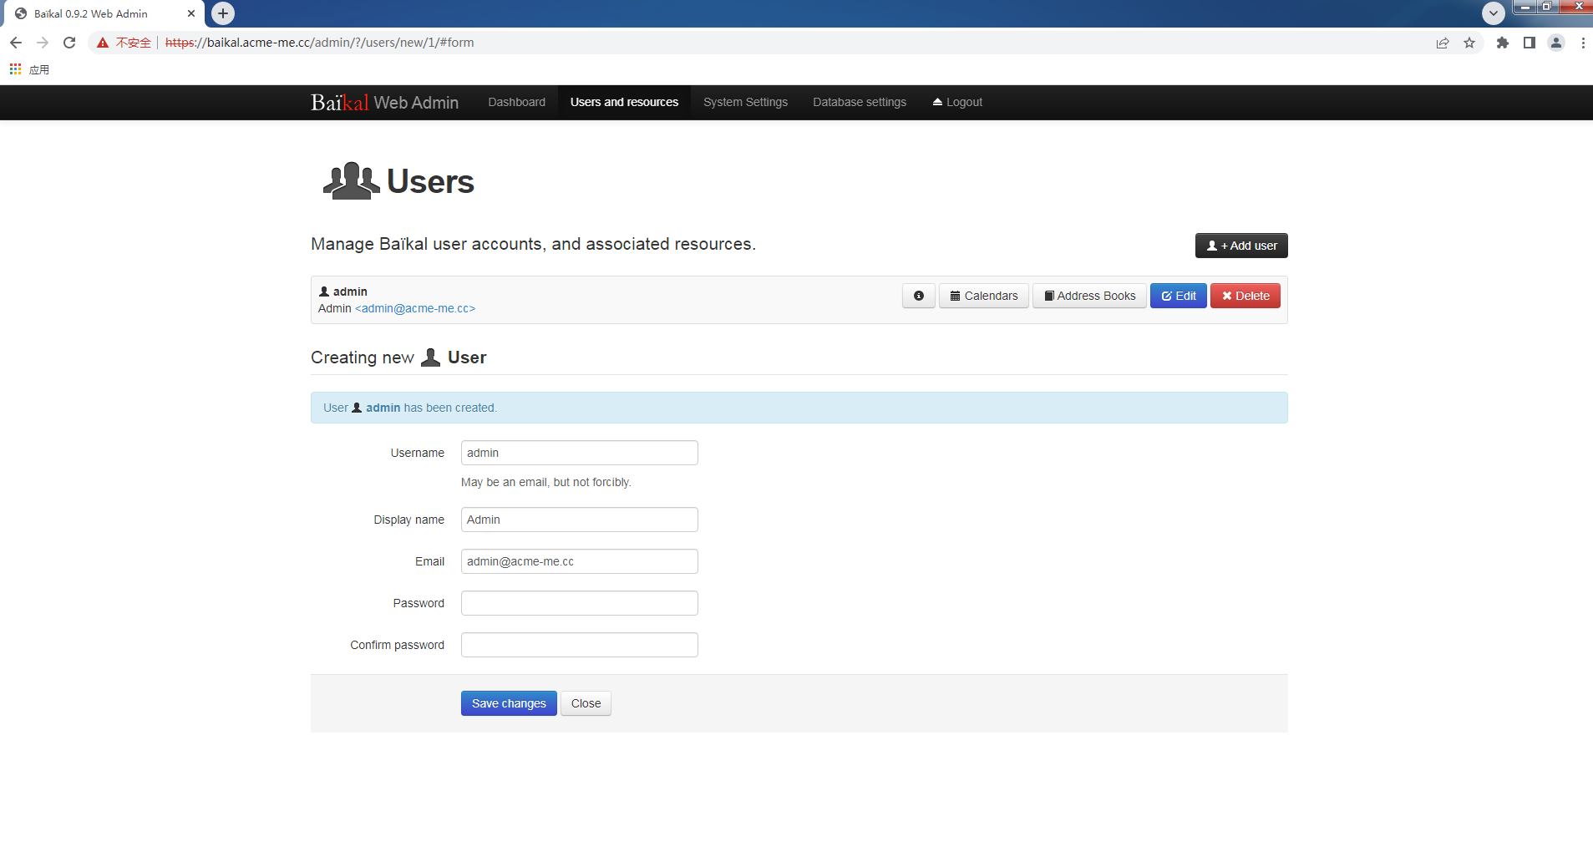This screenshot has height=862, width=1593.
Task: Open the Chrome three-dot menu
Action: 1583,43
